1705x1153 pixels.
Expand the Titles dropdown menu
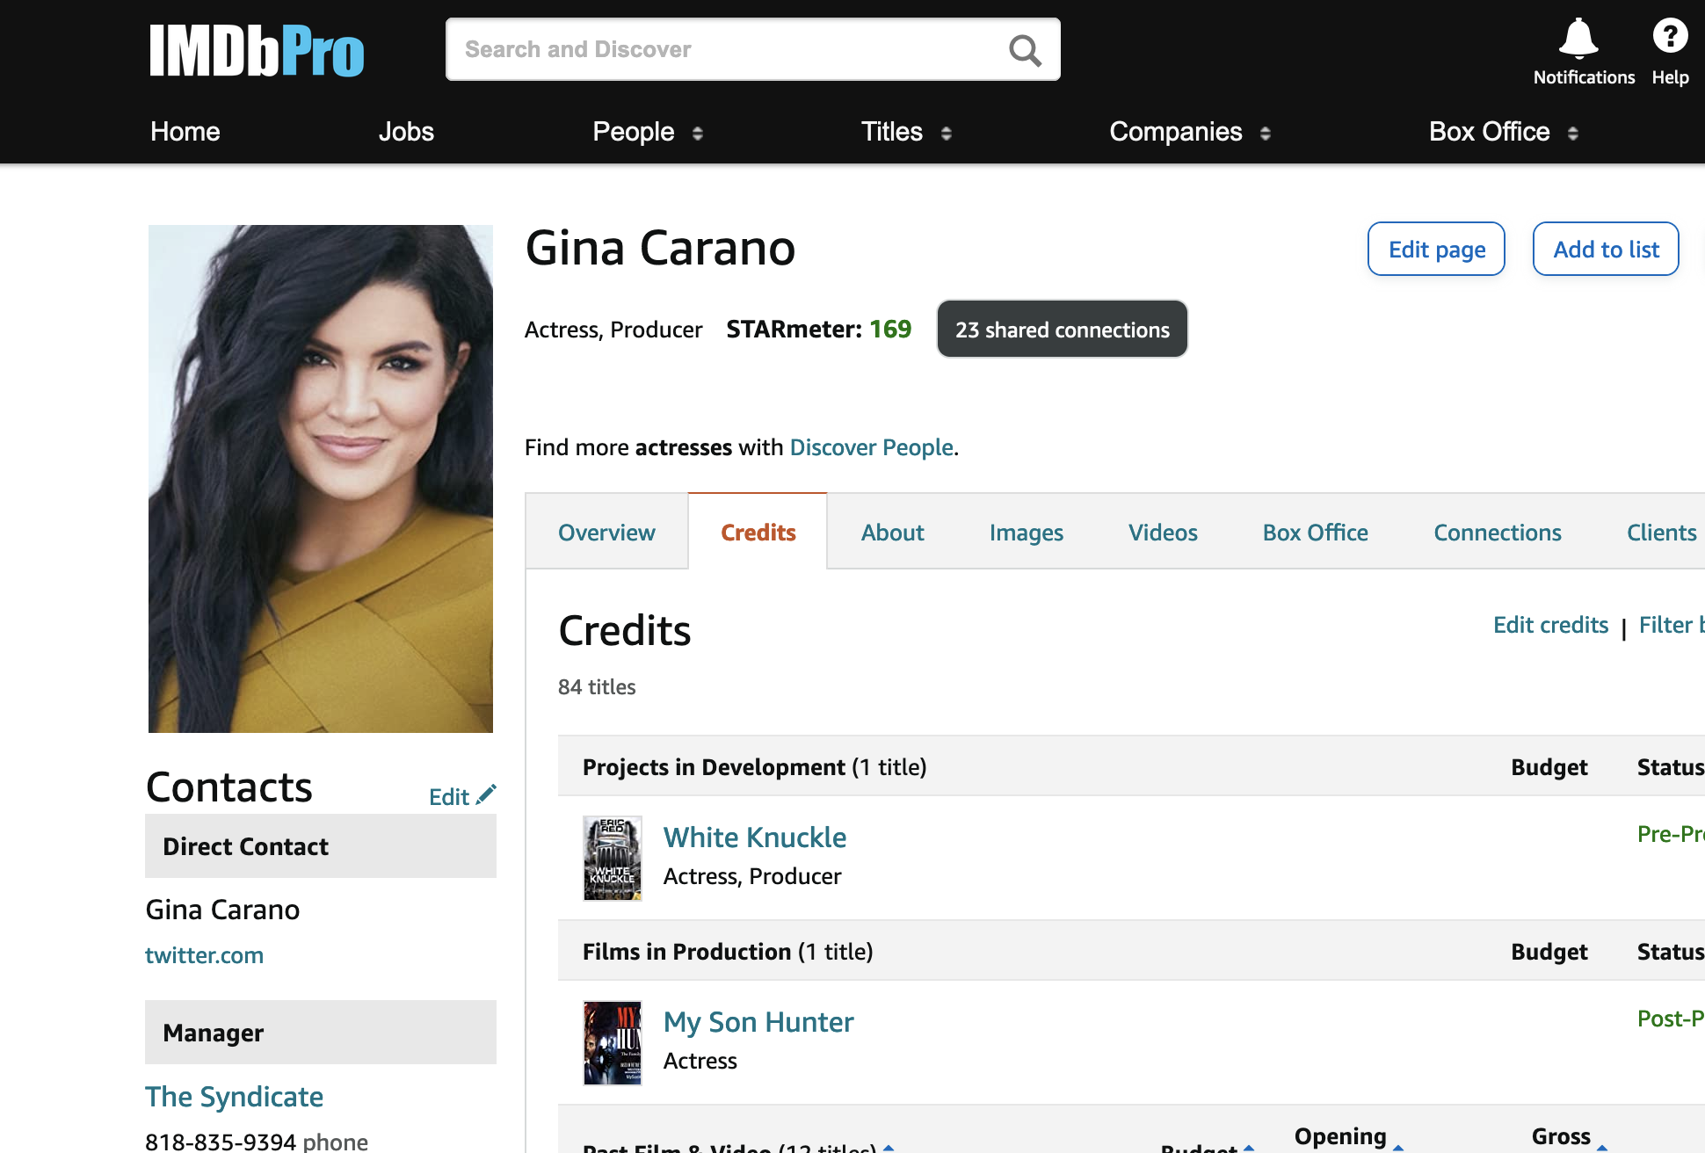coord(906,132)
